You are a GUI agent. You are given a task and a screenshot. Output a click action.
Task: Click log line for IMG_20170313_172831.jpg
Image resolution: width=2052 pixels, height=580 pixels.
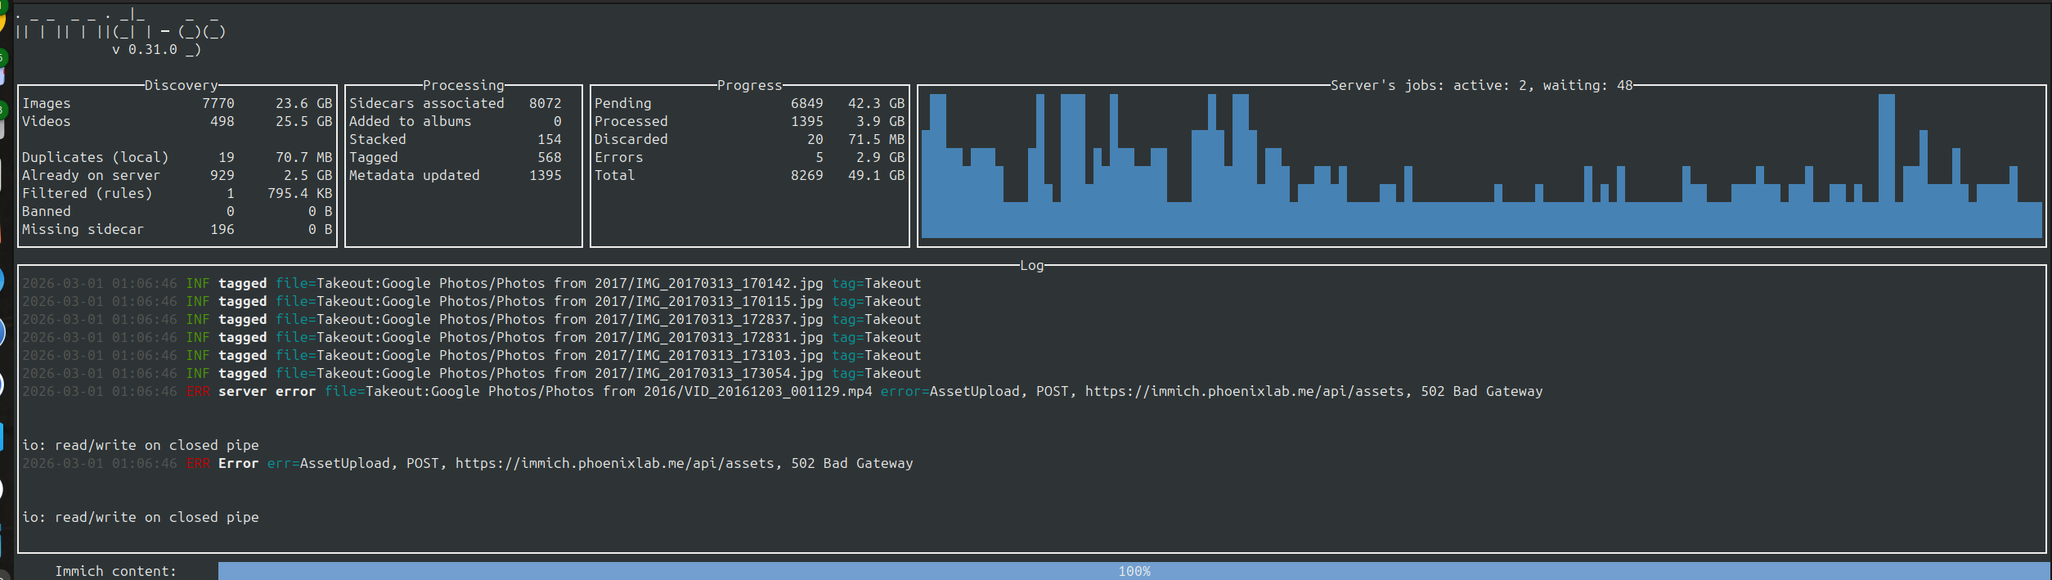[x=471, y=337]
